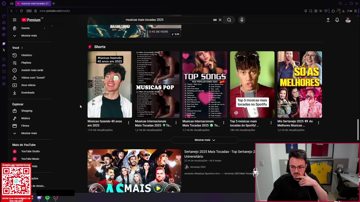Expand 'Mostrar mais' under subscriptions
The width and height of the screenshot is (360, 202).
point(29,36)
